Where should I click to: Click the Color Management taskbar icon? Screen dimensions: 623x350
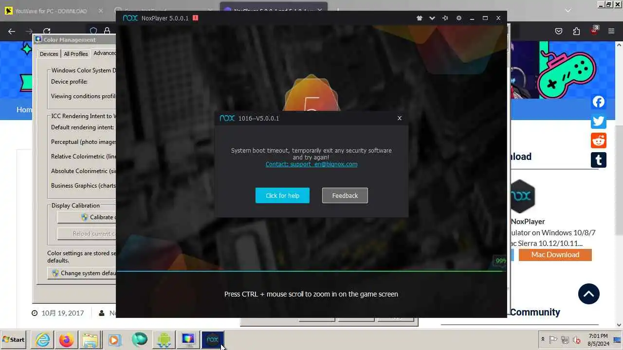tap(188, 340)
